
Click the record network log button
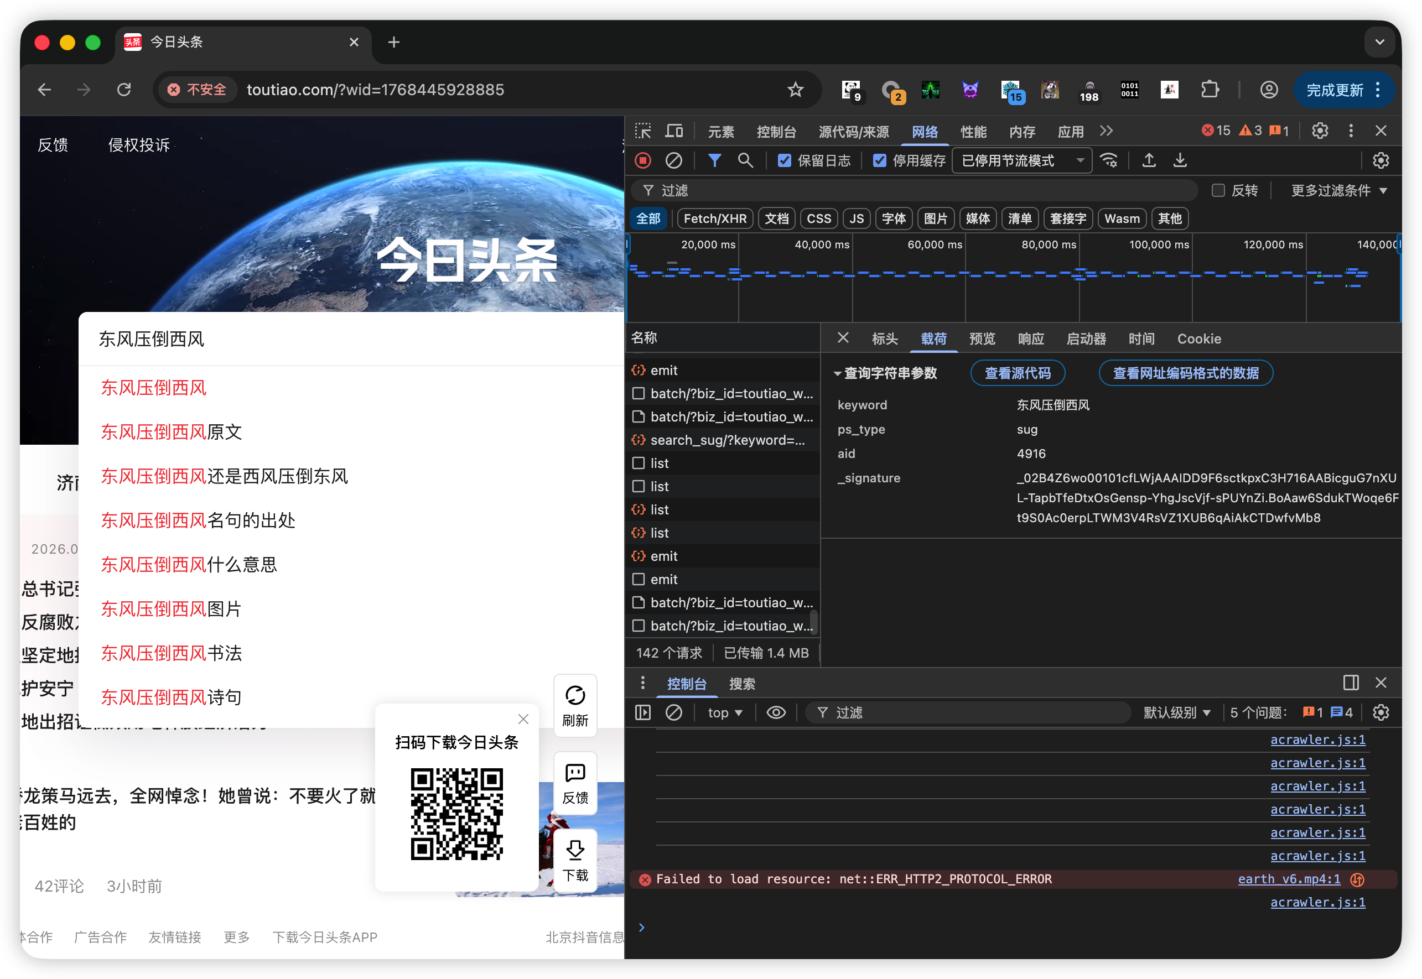pyautogui.click(x=642, y=161)
